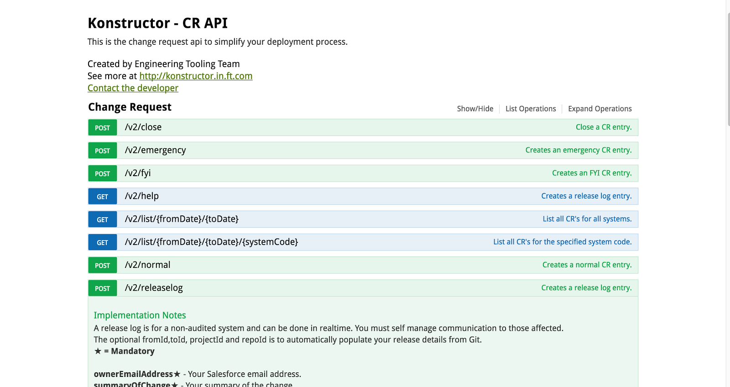Screen dimensions: 730x387
Task: Click the page's vertical scrollbar thumb
Action: click(x=729, y=68)
